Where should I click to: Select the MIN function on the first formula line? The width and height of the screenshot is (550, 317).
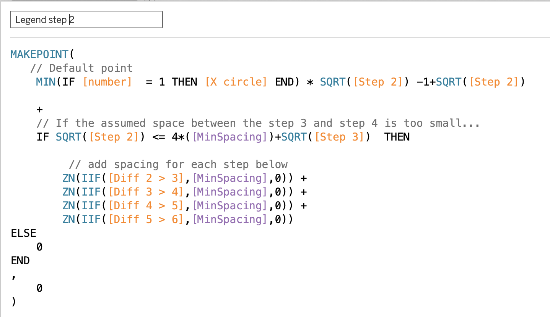pos(46,82)
